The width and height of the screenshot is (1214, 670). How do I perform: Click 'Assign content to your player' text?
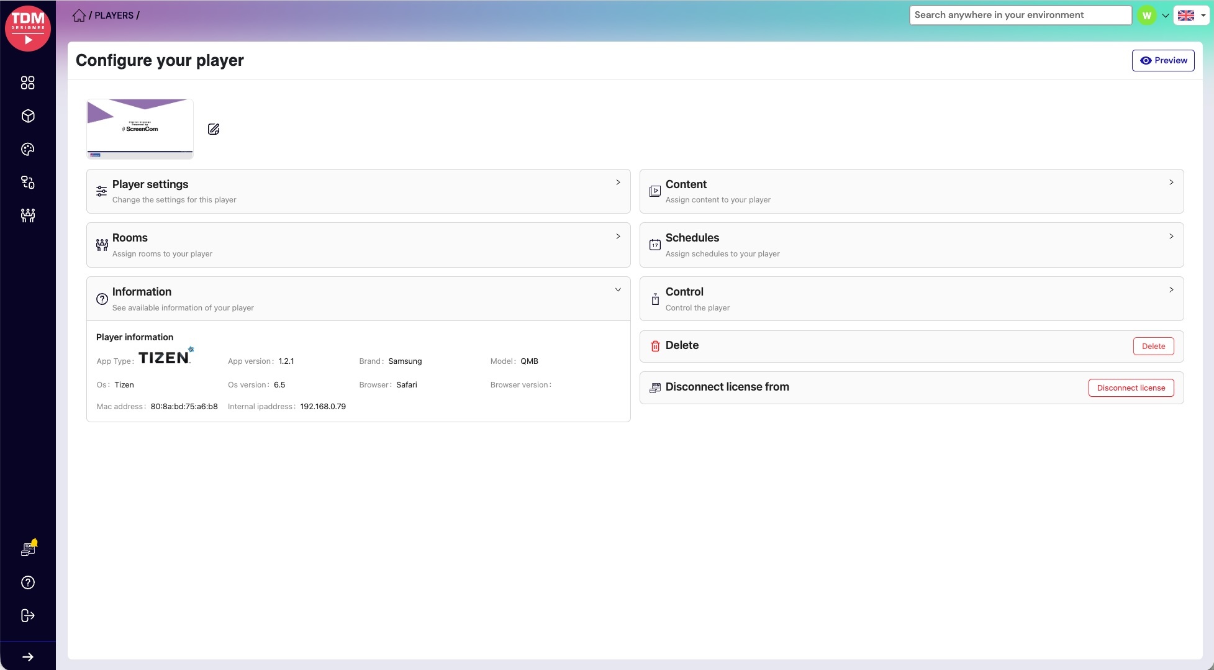(718, 200)
